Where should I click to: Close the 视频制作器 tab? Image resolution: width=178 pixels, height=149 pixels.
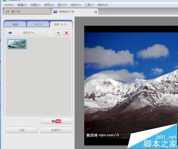point(95,12)
